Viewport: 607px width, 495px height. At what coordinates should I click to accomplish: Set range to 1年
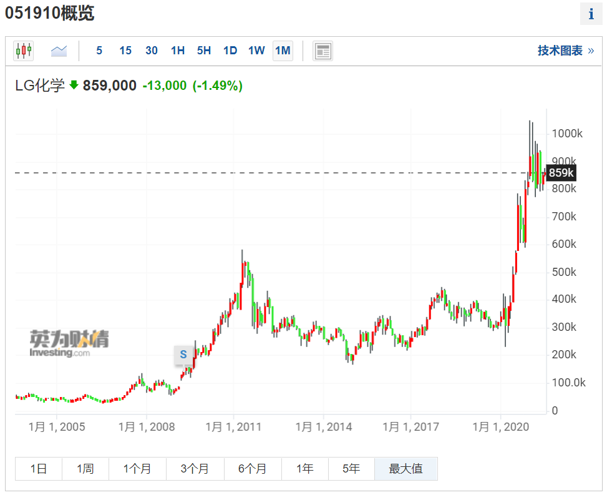[305, 469]
